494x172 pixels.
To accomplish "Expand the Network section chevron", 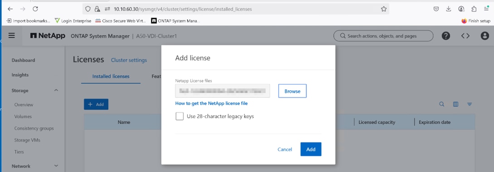I will pos(56,166).
